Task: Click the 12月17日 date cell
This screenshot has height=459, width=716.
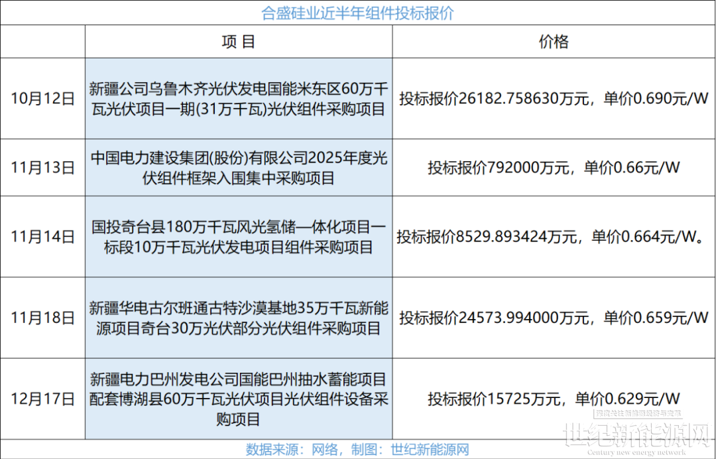Action: tap(42, 399)
